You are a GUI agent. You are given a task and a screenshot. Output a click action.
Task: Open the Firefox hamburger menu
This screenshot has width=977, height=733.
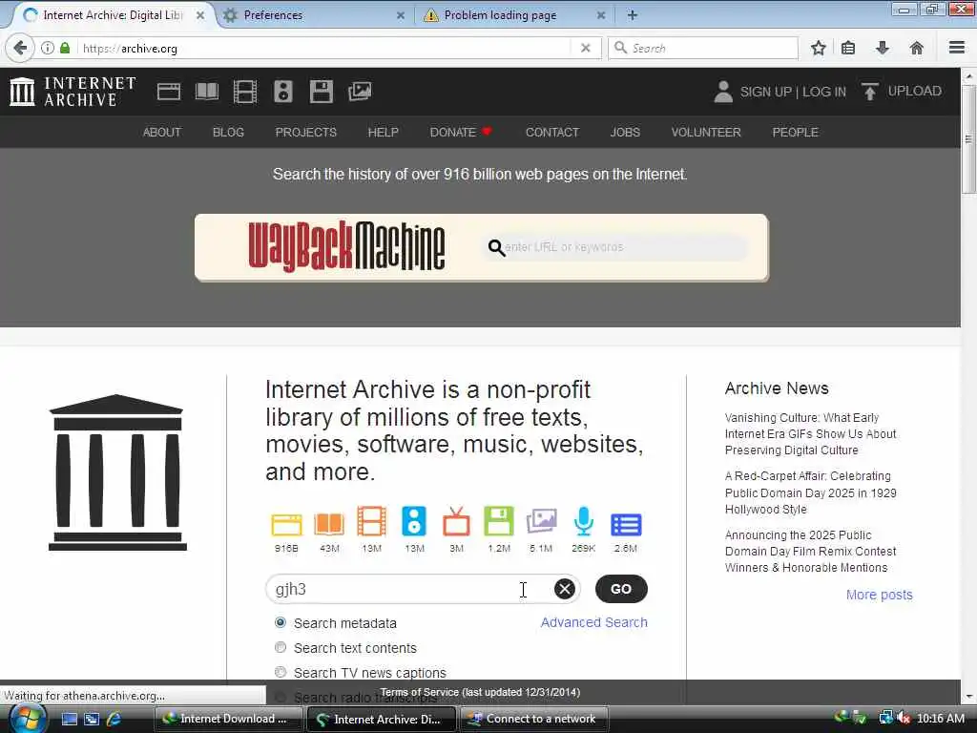coord(957,48)
